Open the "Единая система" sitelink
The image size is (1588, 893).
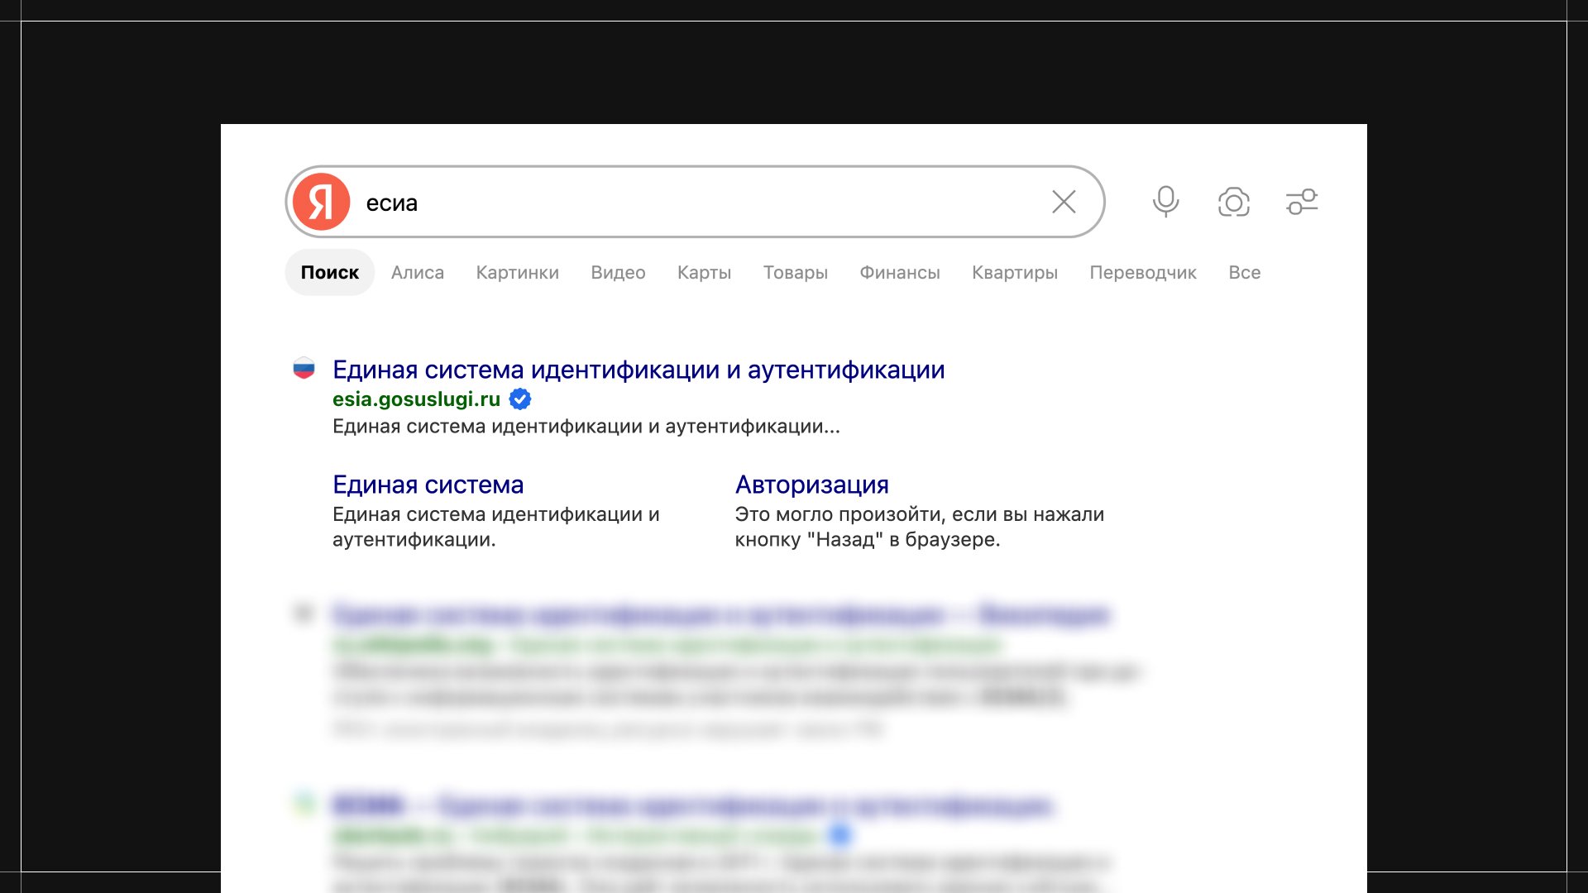tap(428, 485)
